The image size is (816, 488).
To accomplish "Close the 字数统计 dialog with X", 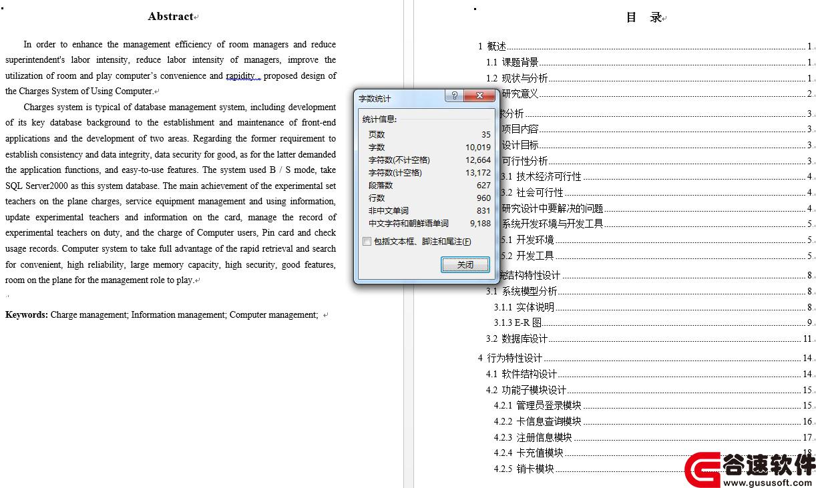I will pyautogui.click(x=479, y=97).
